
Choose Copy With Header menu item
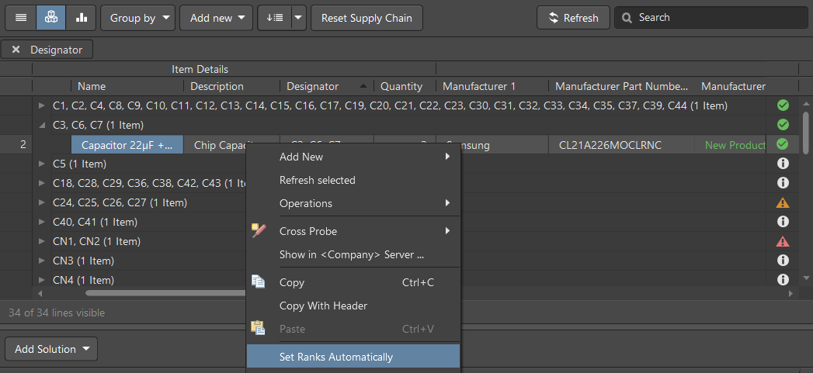point(353,306)
